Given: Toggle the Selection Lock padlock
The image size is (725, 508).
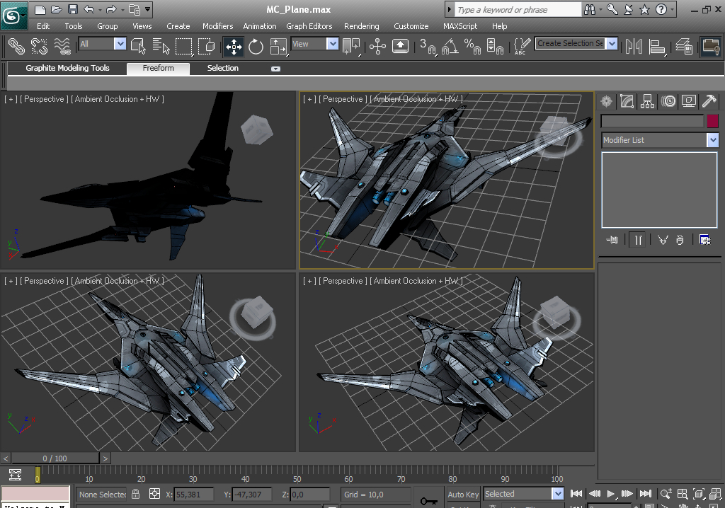Looking at the screenshot, I should click(x=136, y=494).
